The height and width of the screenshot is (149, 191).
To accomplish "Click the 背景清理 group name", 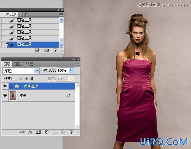I will [31, 86].
